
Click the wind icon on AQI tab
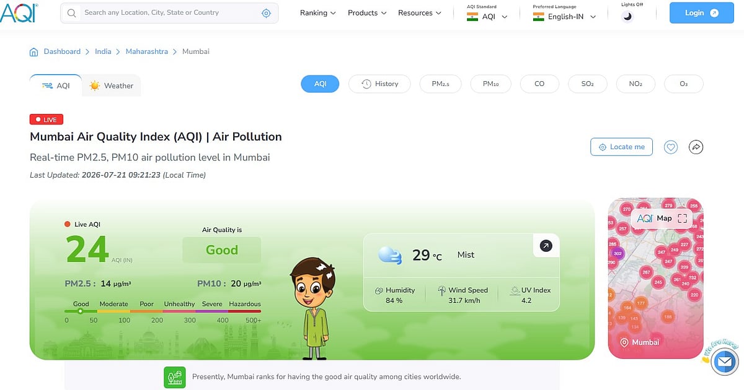47,85
